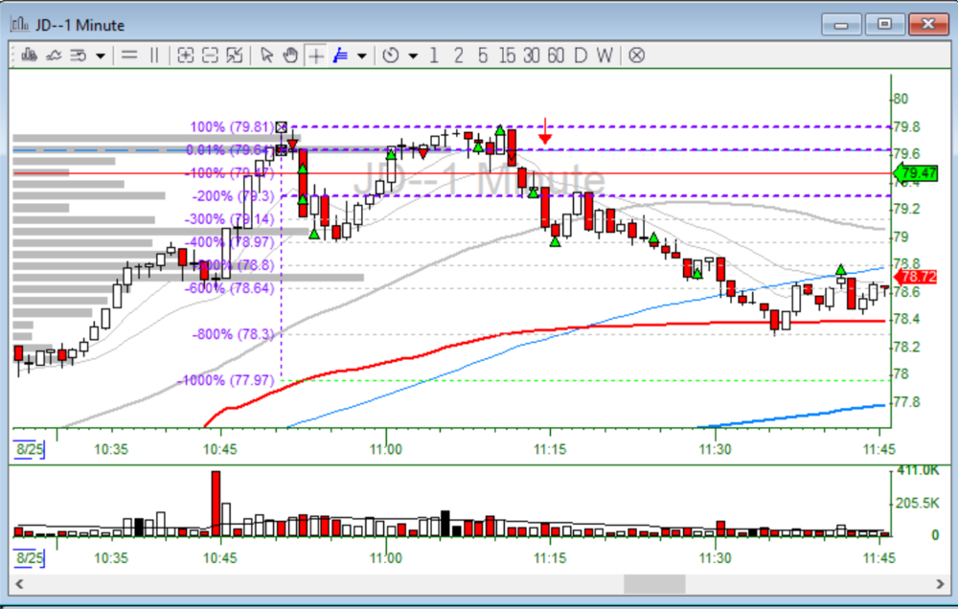958x609 pixels.
Task: Toggle the crosshair cursor mode
Action: (315, 56)
